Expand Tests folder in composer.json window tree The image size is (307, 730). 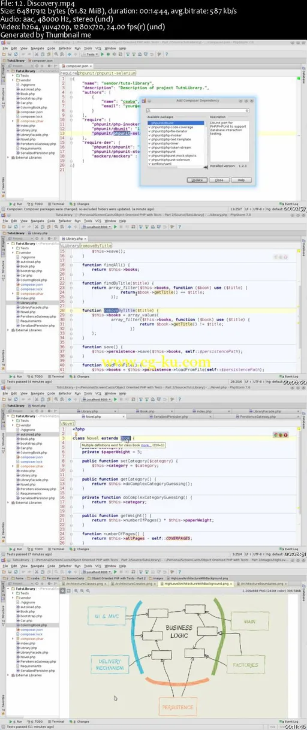[13, 76]
